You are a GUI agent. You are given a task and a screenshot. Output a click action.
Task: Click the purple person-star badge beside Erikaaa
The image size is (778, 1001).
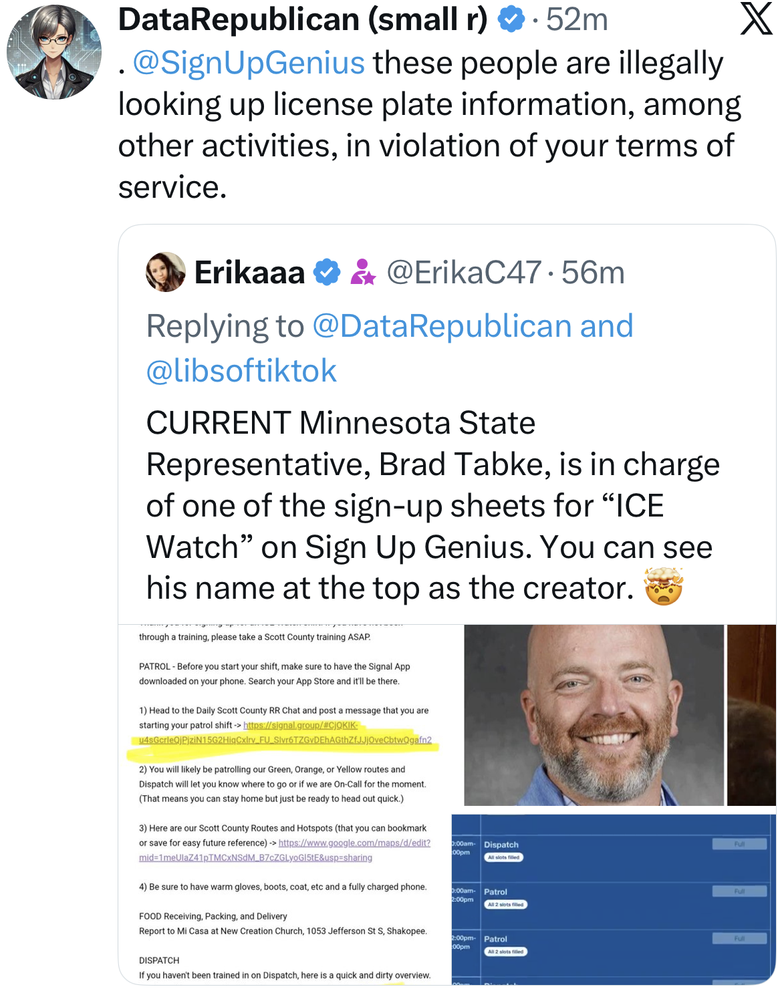click(363, 272)
